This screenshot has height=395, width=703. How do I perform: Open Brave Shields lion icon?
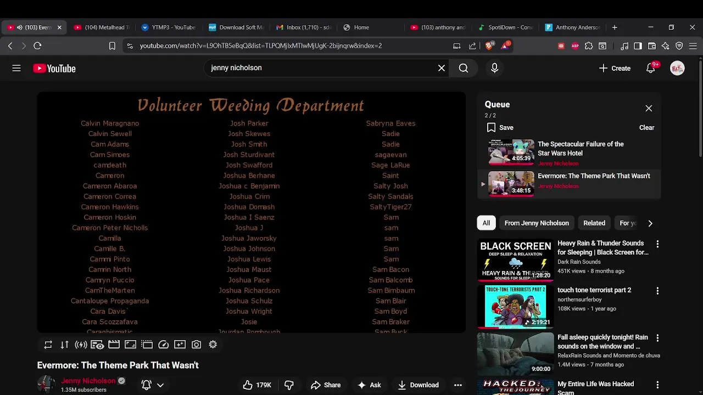coord(489,46)
